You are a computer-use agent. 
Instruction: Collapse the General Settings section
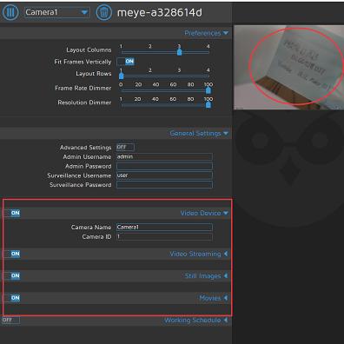(x=199, y=133)
